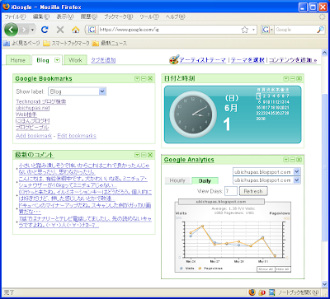330x299 pixels.
Task: Open the 履歴 menu
Action: point(89,16)
